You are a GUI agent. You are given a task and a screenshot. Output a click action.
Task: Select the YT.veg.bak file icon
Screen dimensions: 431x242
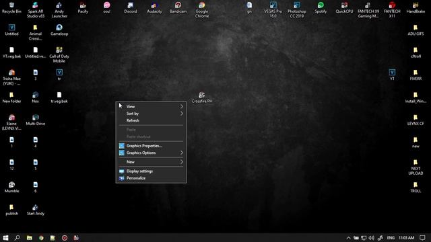coord(11,52)
